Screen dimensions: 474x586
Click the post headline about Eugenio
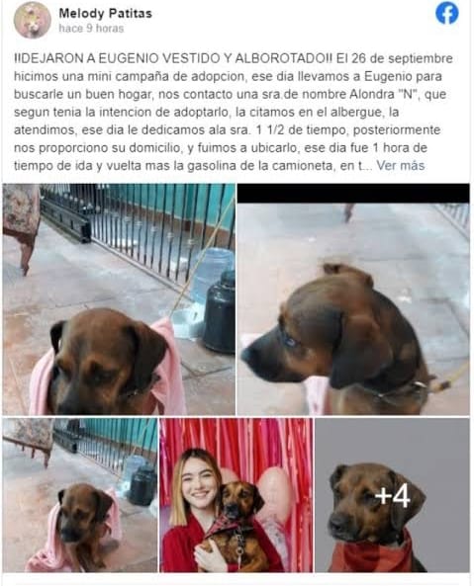(x=173, y=58)
